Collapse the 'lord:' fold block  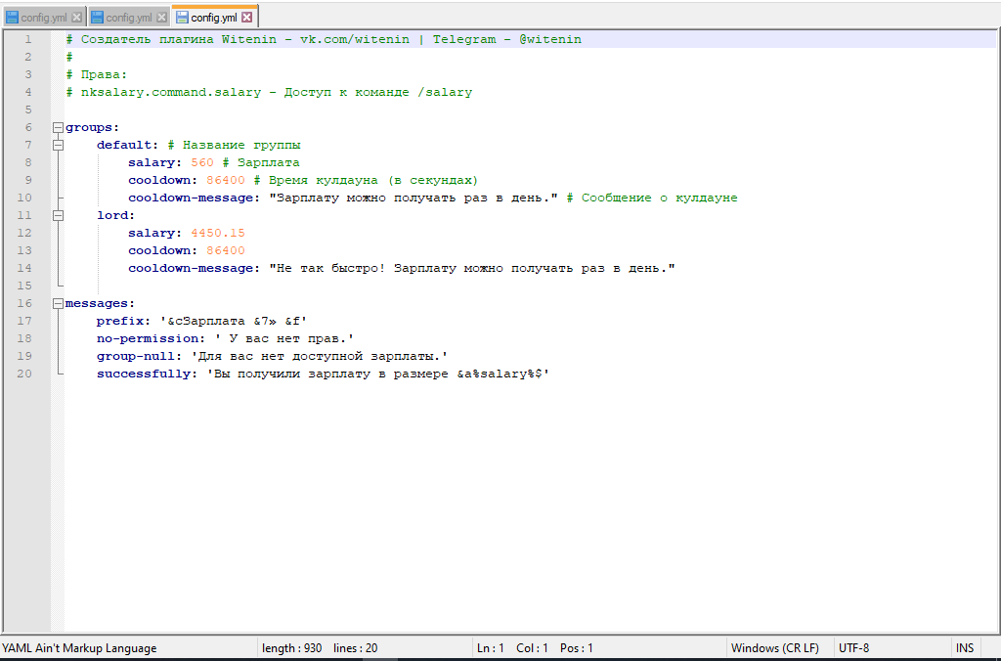[58, 215]
